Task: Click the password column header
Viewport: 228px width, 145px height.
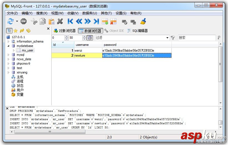Action: [x=137, y=45]
